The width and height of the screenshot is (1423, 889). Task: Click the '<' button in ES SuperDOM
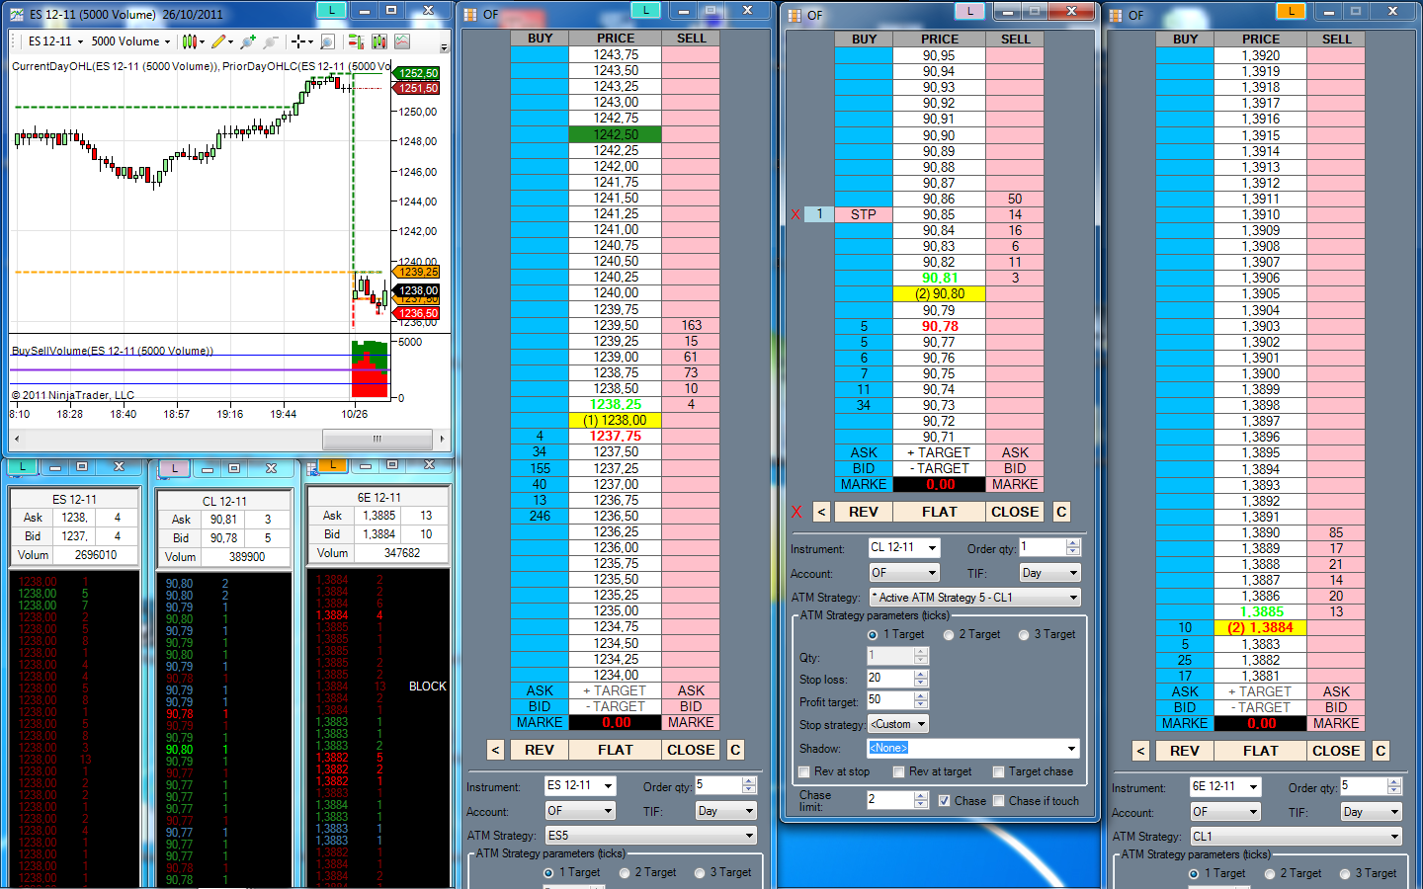pos(496,750)
